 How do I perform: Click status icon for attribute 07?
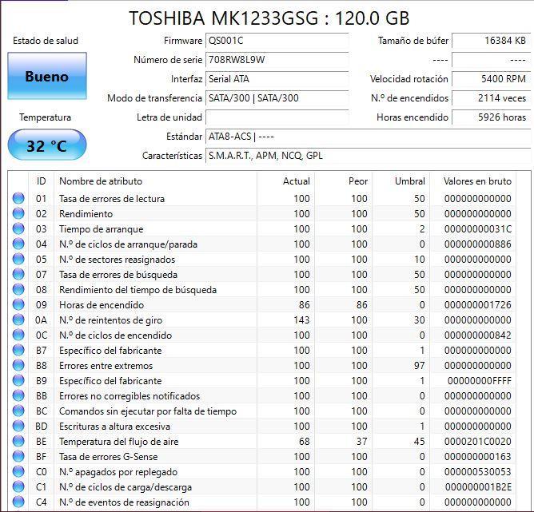(x=18, y=274)
